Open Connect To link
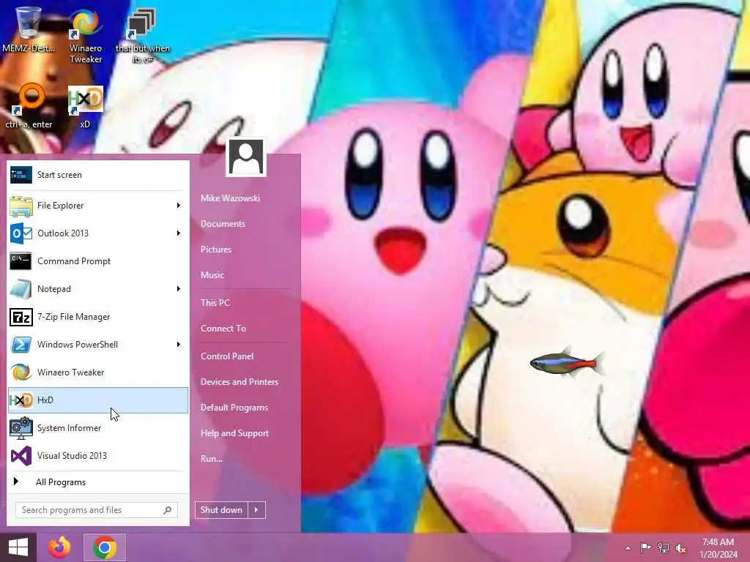Viewport: 750px width, 562px height. click(x=223, y=329)
